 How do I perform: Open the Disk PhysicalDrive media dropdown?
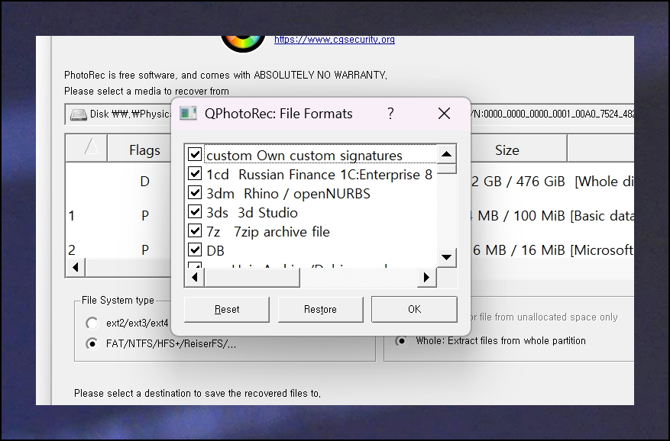click(x=349, y=114)
